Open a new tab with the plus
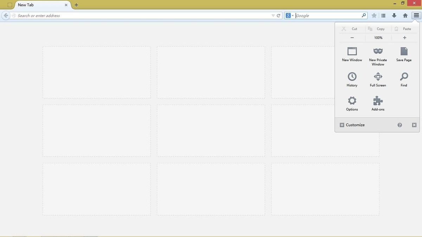This screenshot has width=422, height=237. (76, 5)
